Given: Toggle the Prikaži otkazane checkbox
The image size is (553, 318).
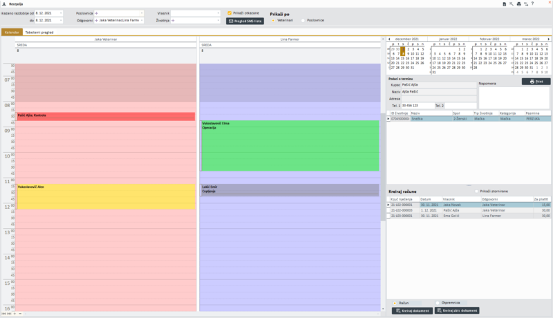Looking at the screenshot, I should (229, 13).
